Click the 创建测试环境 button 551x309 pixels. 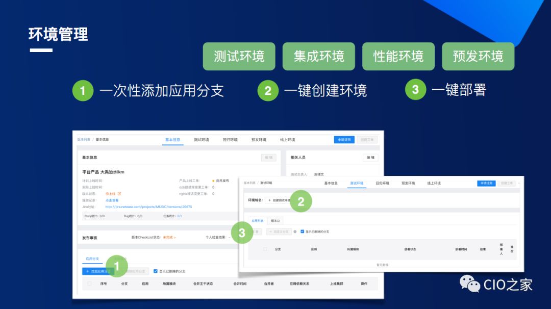click(x=280, y=200)
